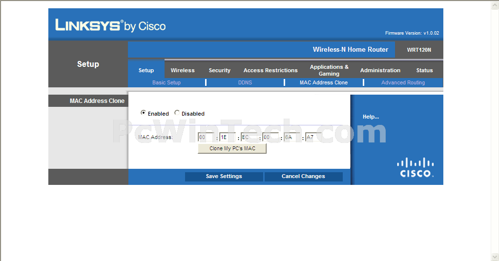
Task: Click the Cisco logo in help panel
Action: (x=416, y=167)
